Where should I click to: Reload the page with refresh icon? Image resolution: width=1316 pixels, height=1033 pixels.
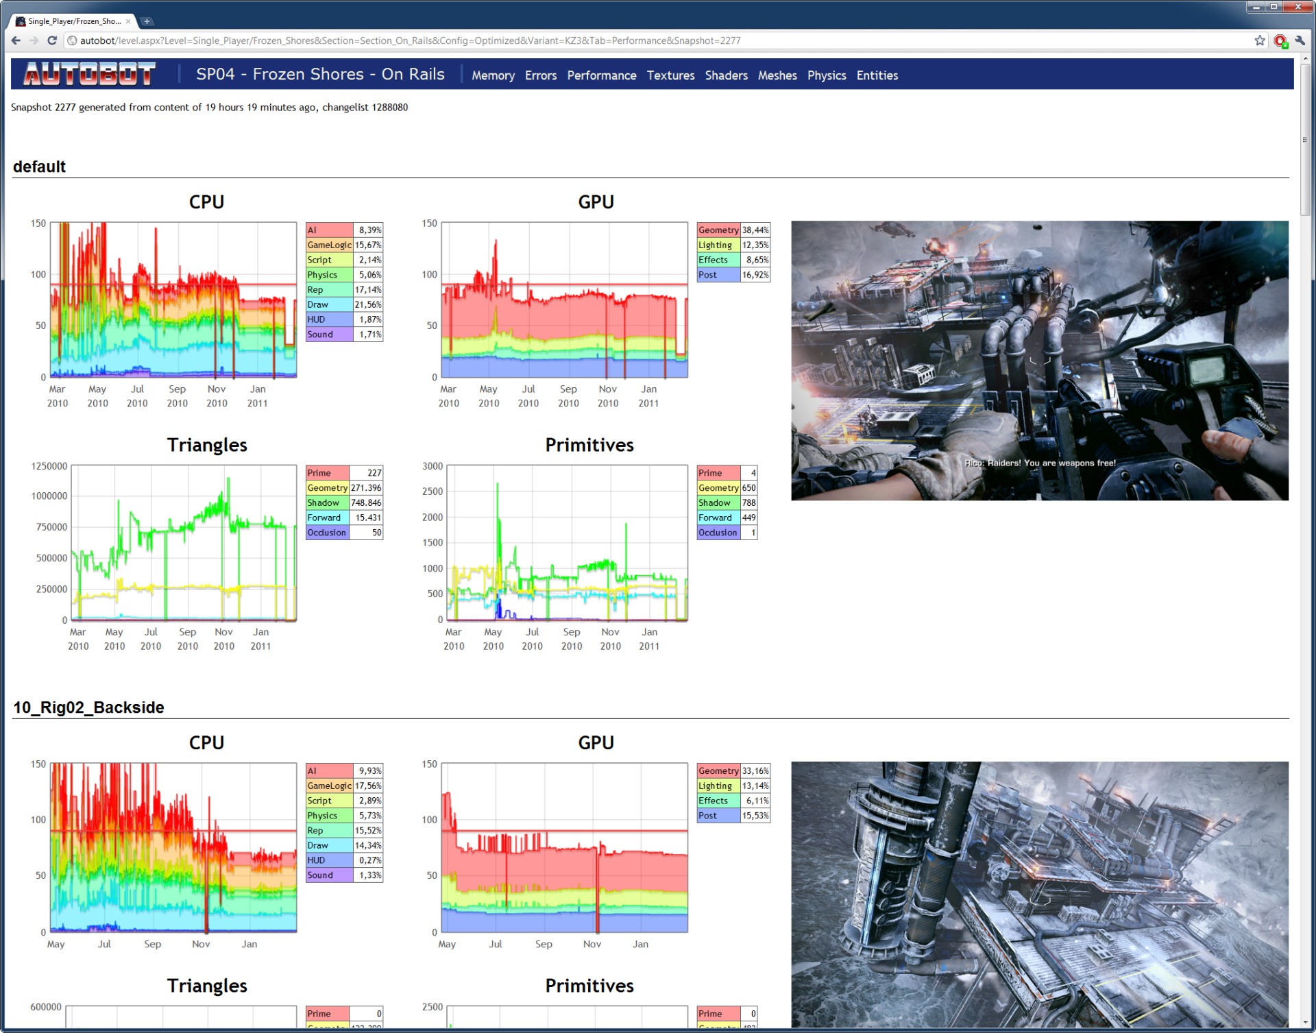click(x=52, y=40)
